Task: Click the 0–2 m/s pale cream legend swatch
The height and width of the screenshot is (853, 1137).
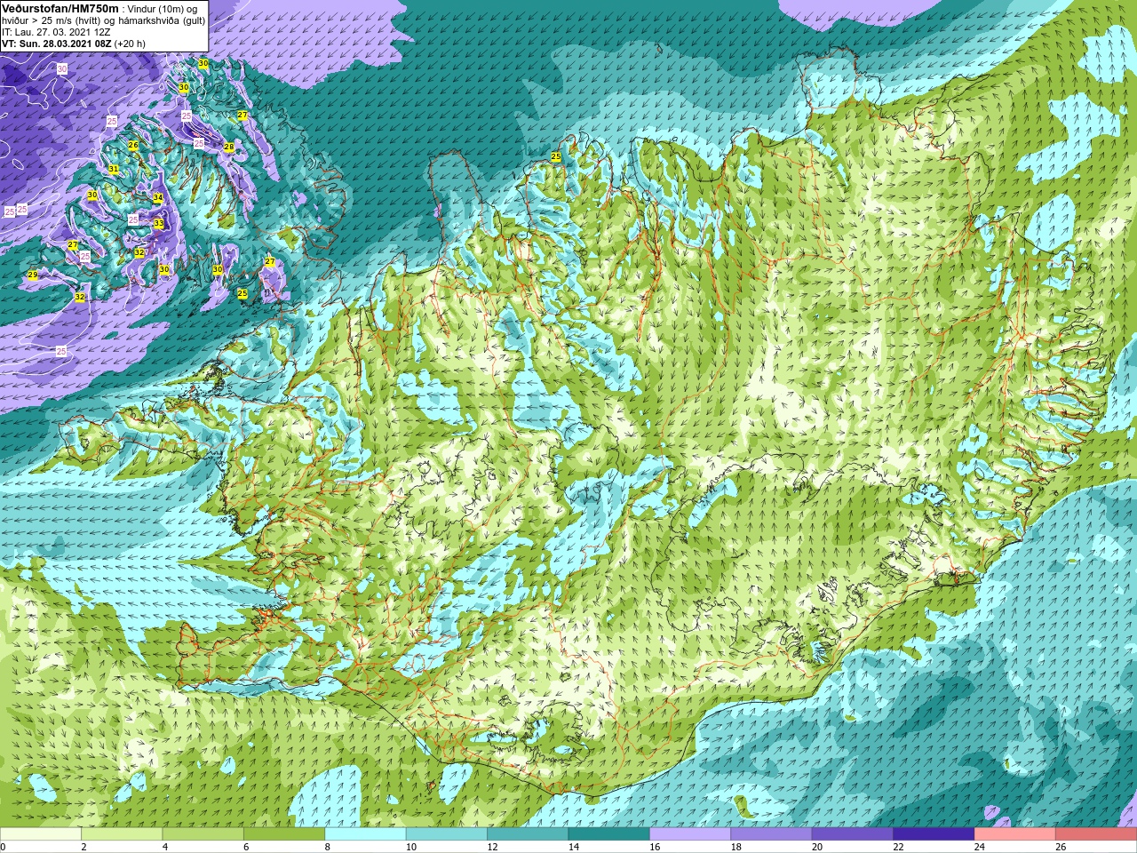Action: (41, 834)
